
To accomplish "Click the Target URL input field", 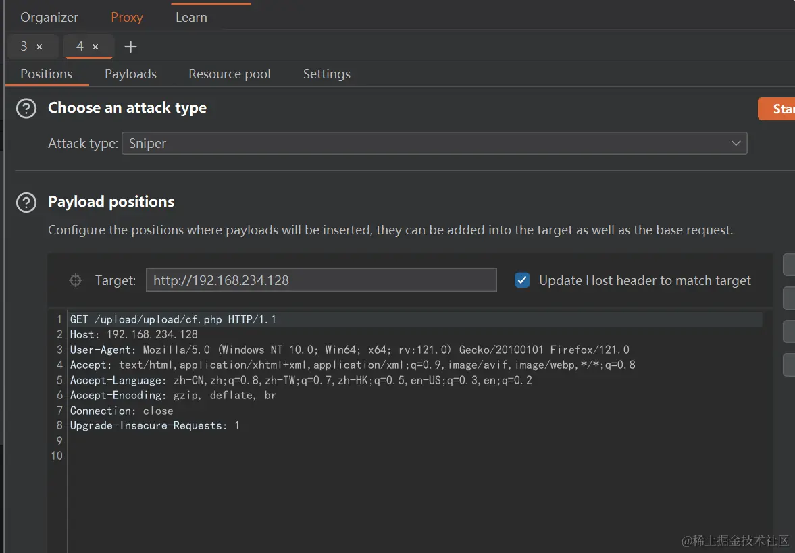I will (x=321, y=280).
